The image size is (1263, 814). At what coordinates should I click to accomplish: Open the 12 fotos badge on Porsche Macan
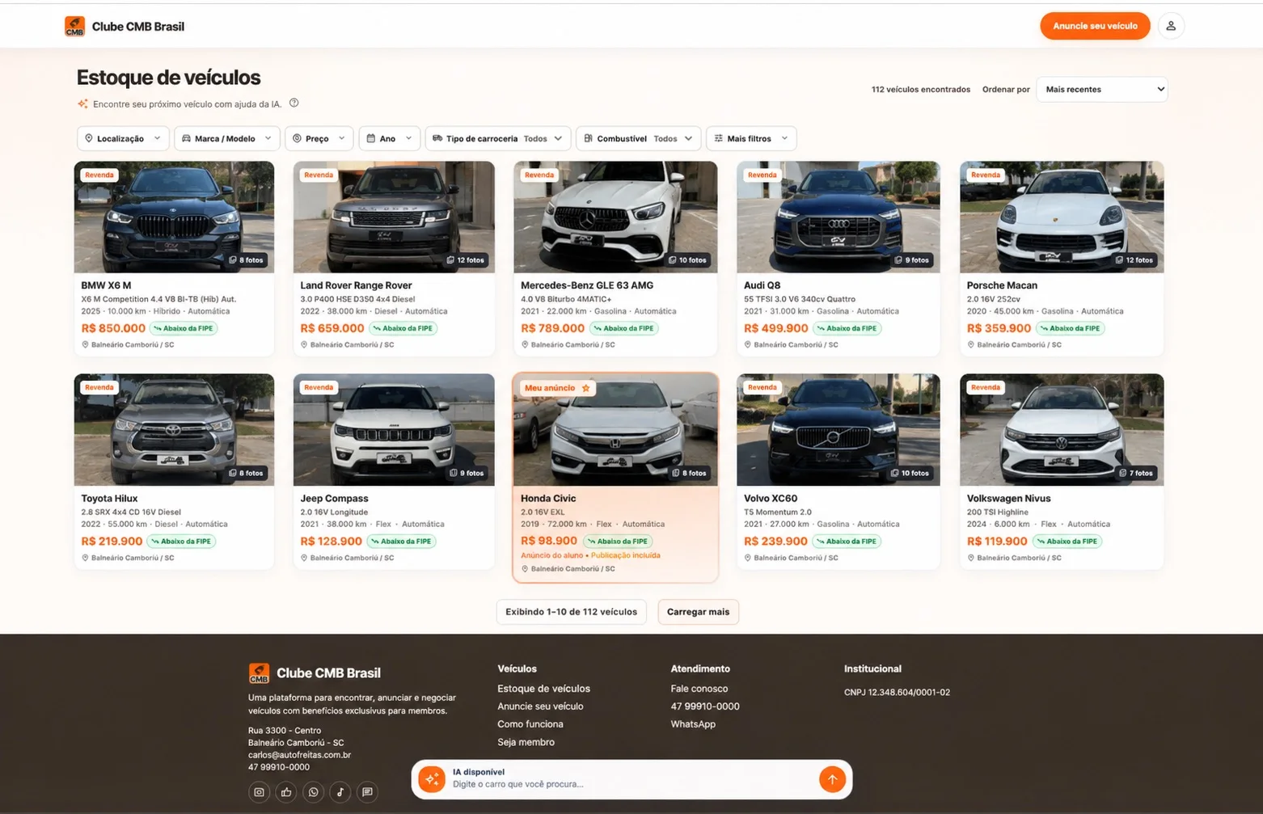1134,260
